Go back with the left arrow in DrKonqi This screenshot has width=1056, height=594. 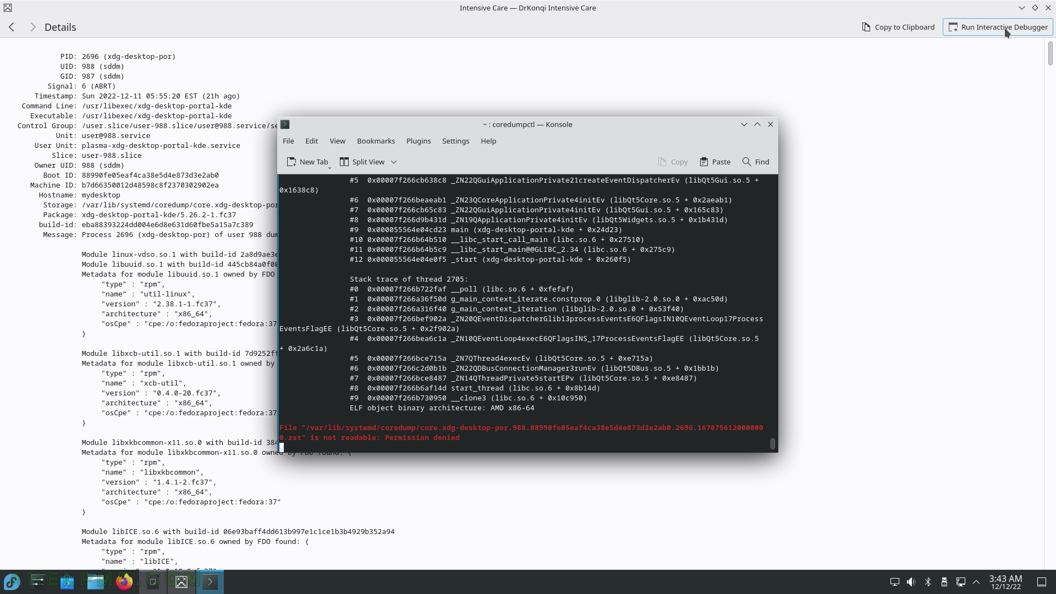pos(12,27)
